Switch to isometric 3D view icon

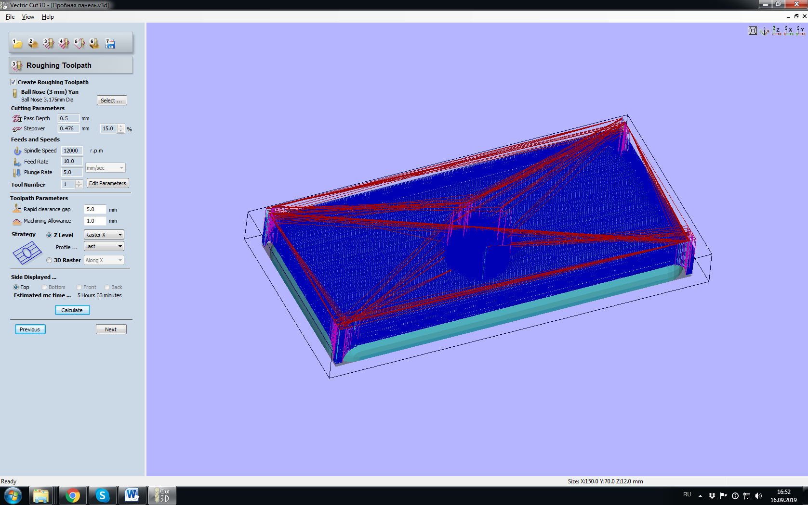(x=764, y=31)
